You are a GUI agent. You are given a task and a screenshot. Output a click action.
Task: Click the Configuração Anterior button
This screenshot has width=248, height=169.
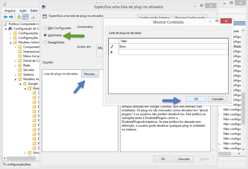(x=154, y=17)
